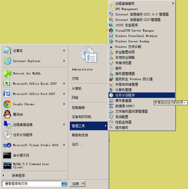This screenshot has height=189, width=188.
Task: Open 存储浏览器 from the submenu
Action: pyautogui.click(x=142, y=63)
